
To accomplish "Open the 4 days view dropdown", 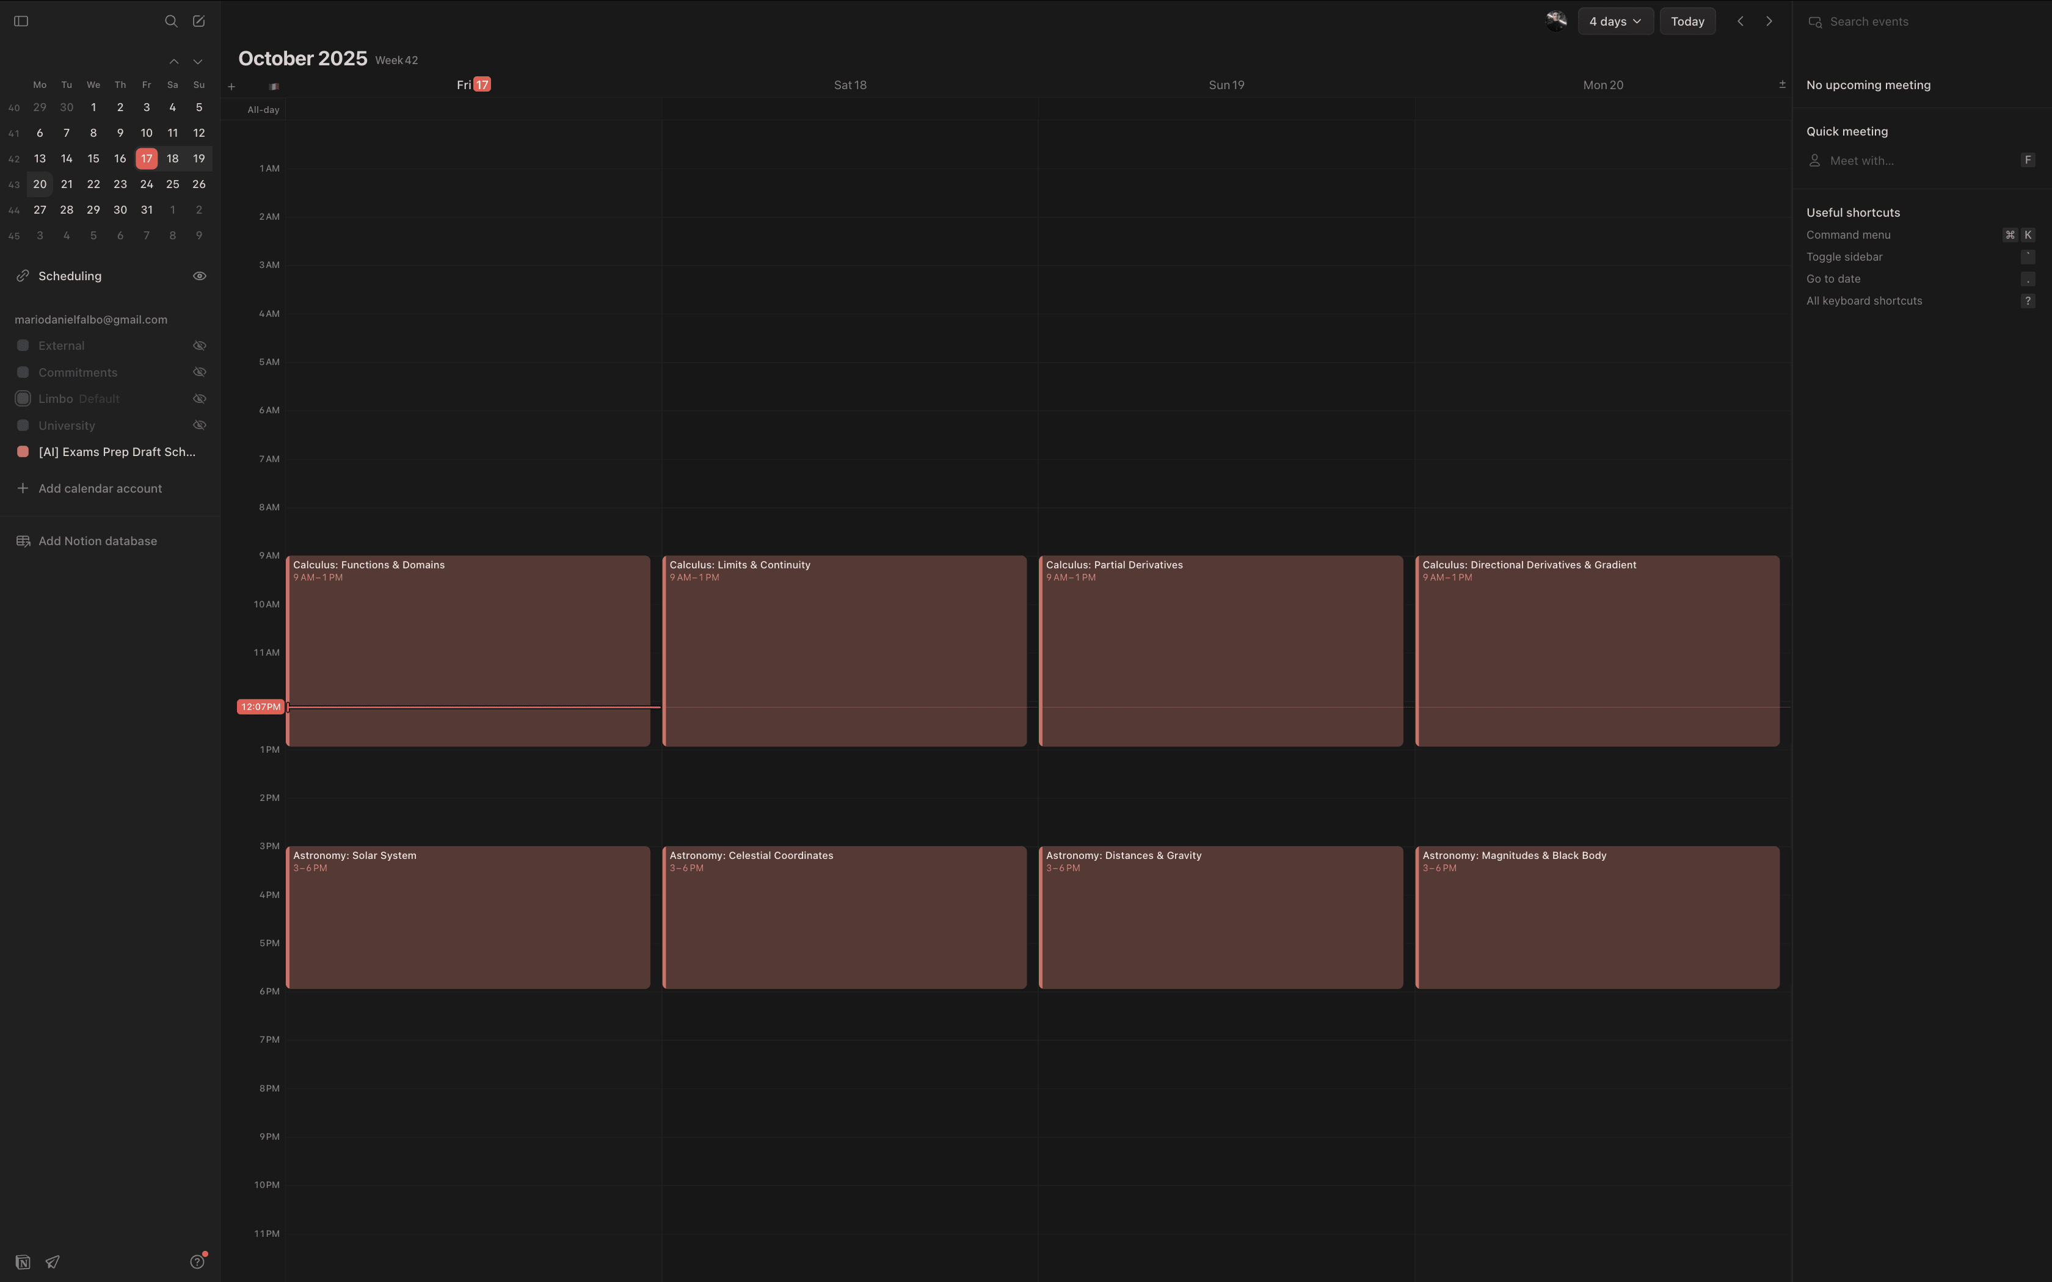I will (1615, 21).
